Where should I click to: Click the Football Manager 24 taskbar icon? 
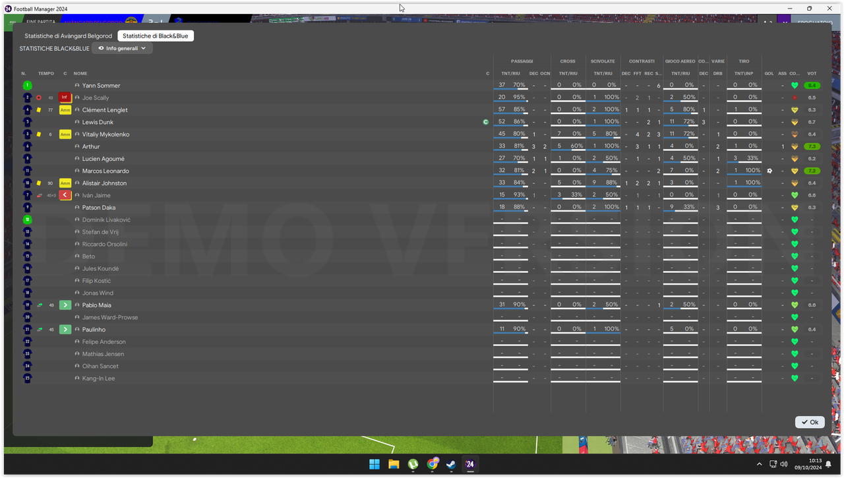[470, 464]
